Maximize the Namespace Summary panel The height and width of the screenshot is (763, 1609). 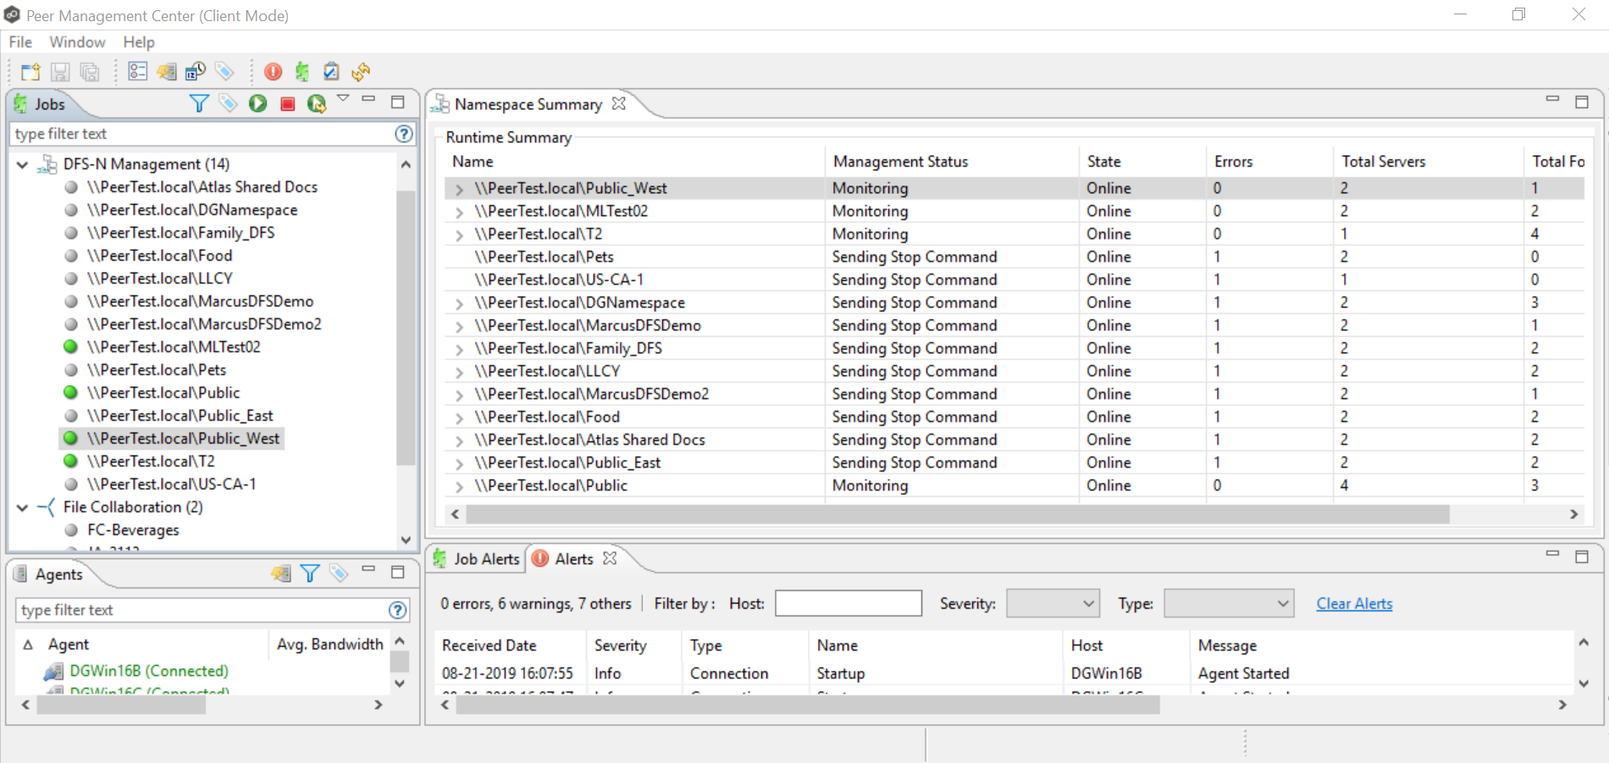1581,102
